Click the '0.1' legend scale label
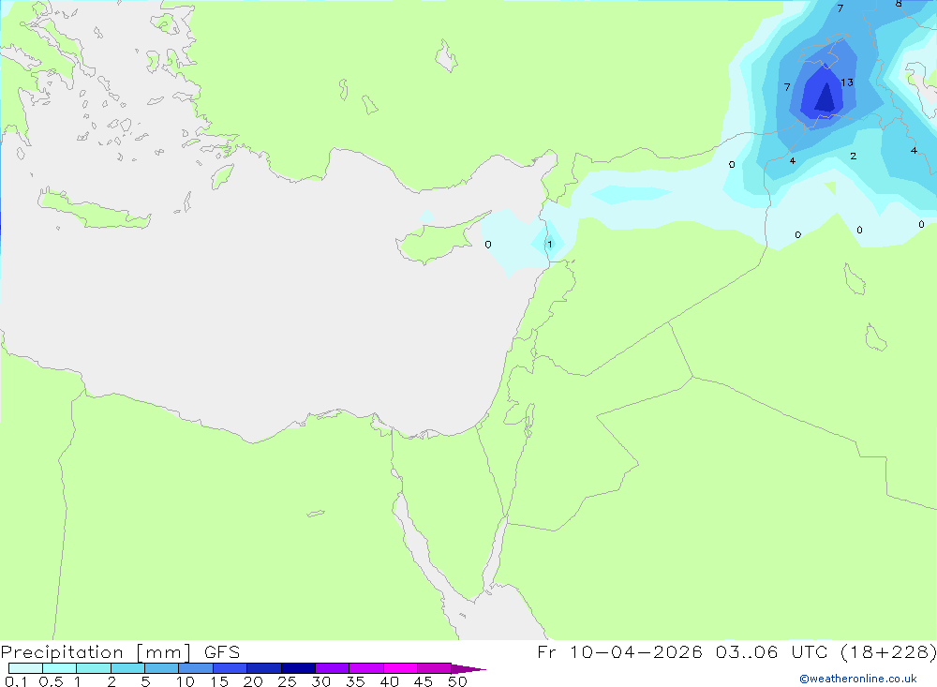This screenshot has height=687, width=937. 16,681
